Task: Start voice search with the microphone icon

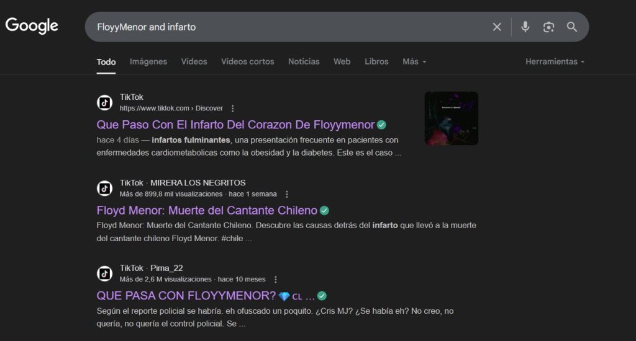Action: pos(525,27)
